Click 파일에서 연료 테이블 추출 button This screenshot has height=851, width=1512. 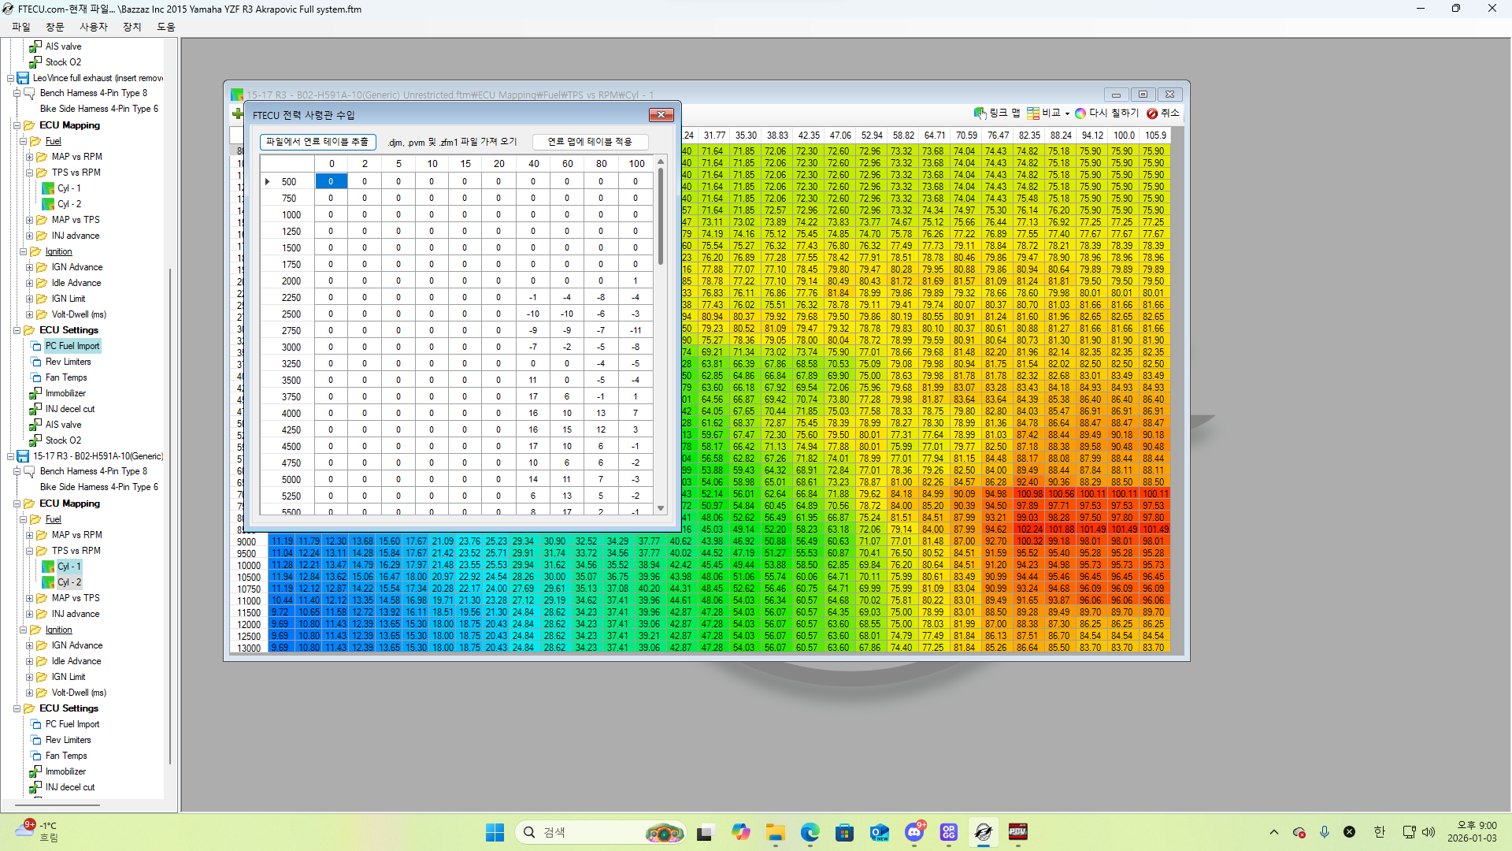[x=317, y=142]
